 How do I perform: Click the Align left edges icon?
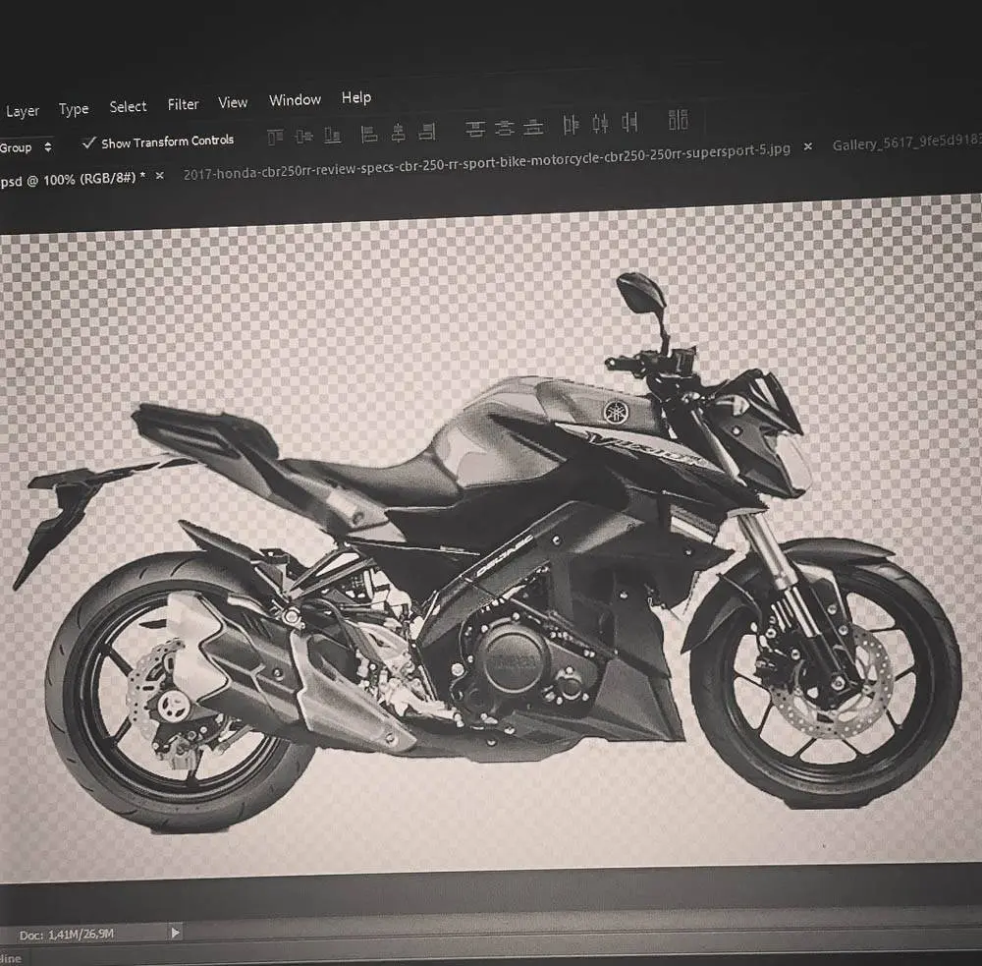pos(369,134)
